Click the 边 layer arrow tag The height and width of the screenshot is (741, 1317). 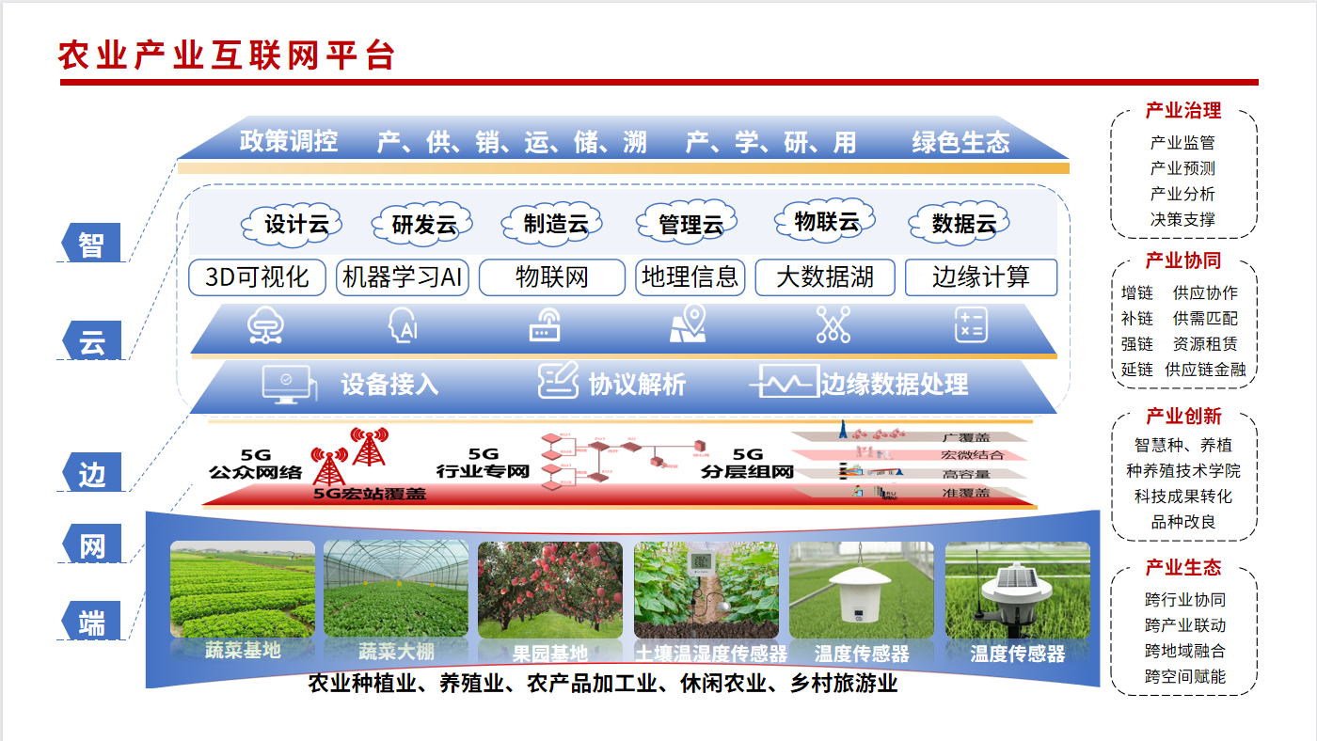(90, 473)
